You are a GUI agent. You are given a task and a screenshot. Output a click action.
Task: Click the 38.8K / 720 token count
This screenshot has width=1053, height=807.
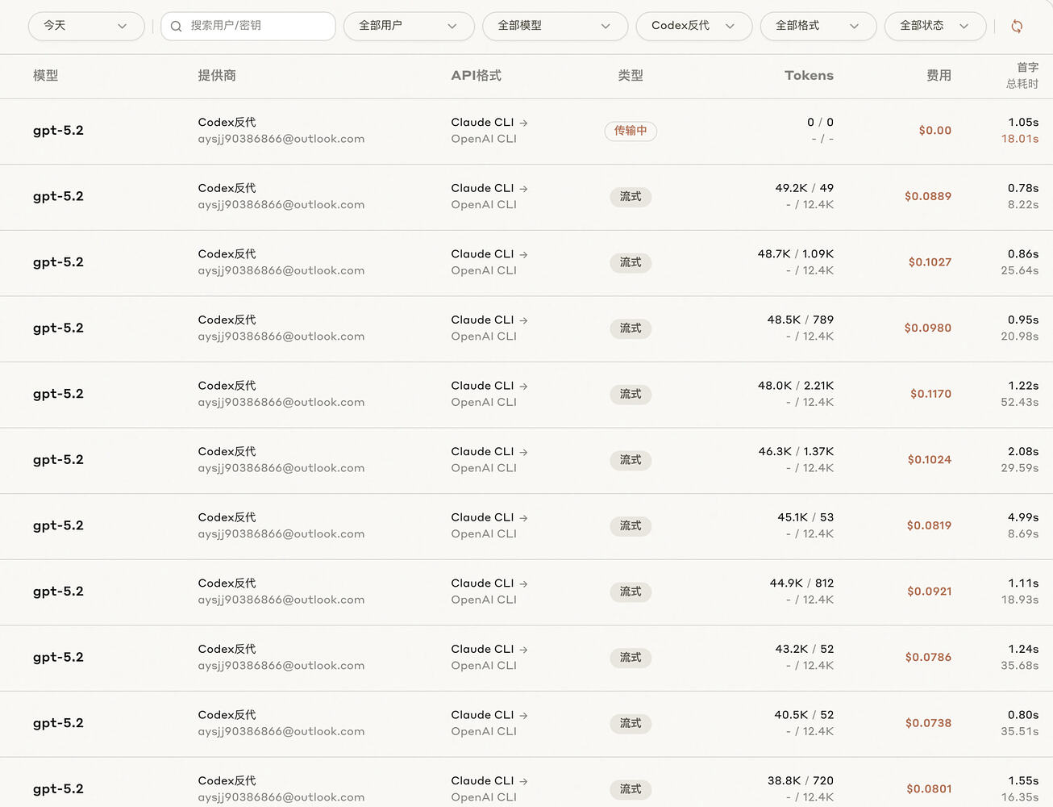(x=801, y=781)
